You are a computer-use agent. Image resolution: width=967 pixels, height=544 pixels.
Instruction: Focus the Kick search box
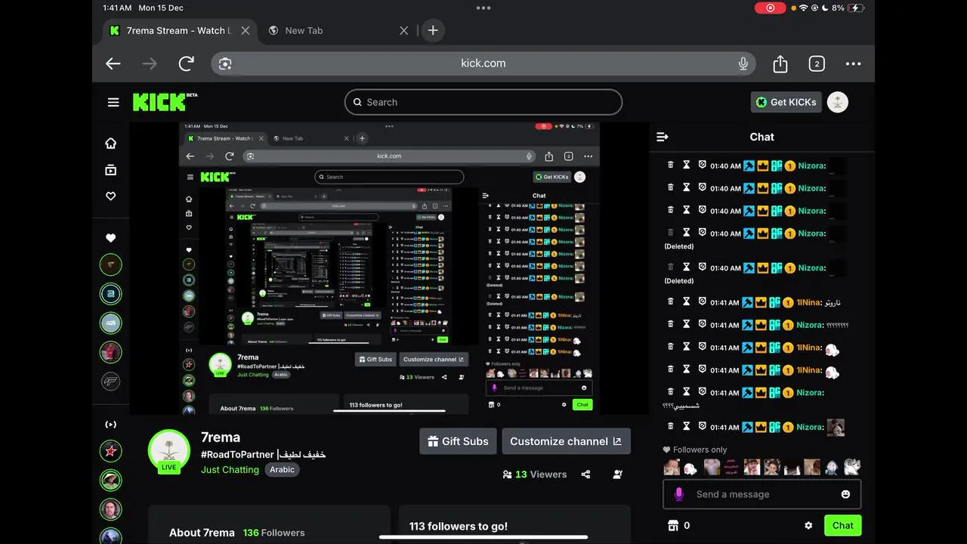point(483,102)
